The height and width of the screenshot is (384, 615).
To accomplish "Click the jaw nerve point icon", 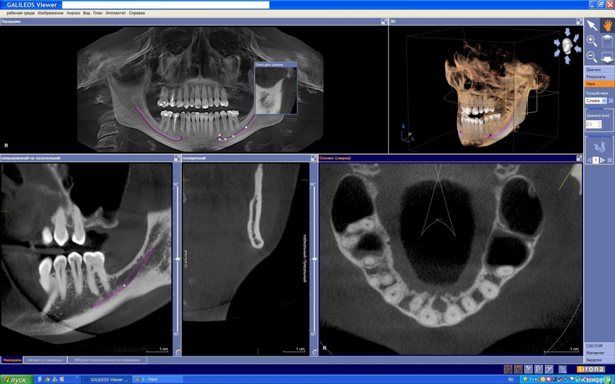I will point(599,148).
